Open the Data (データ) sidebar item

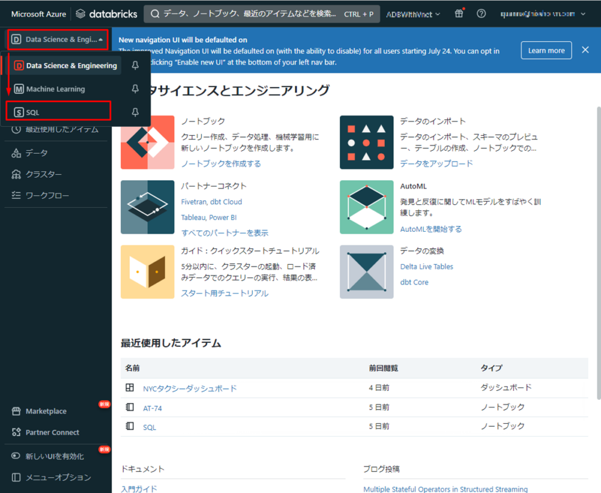pyautogui.click(x=36, y=153)
